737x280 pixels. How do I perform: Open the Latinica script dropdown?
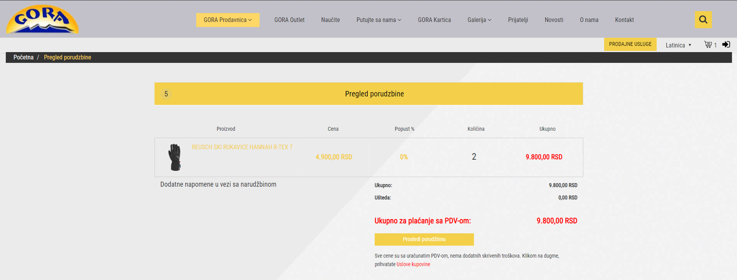(678, 45)
